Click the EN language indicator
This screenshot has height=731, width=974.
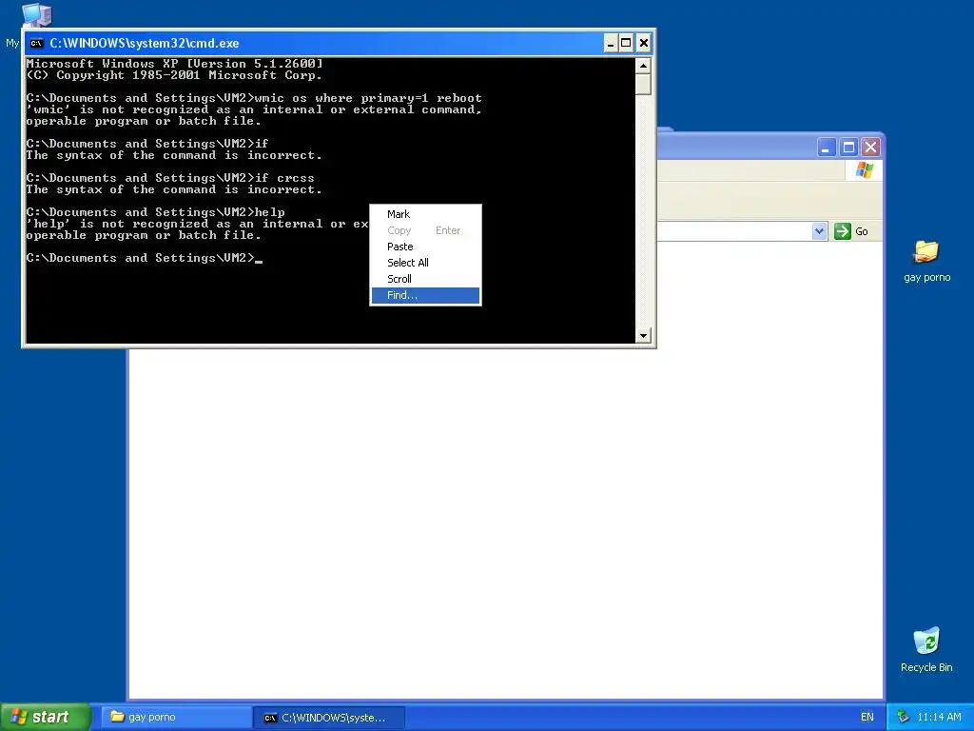click(x=867, y=718)
